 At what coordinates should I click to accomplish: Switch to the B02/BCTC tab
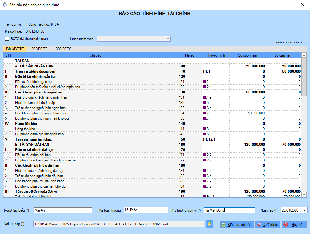(x=39, y=49)
